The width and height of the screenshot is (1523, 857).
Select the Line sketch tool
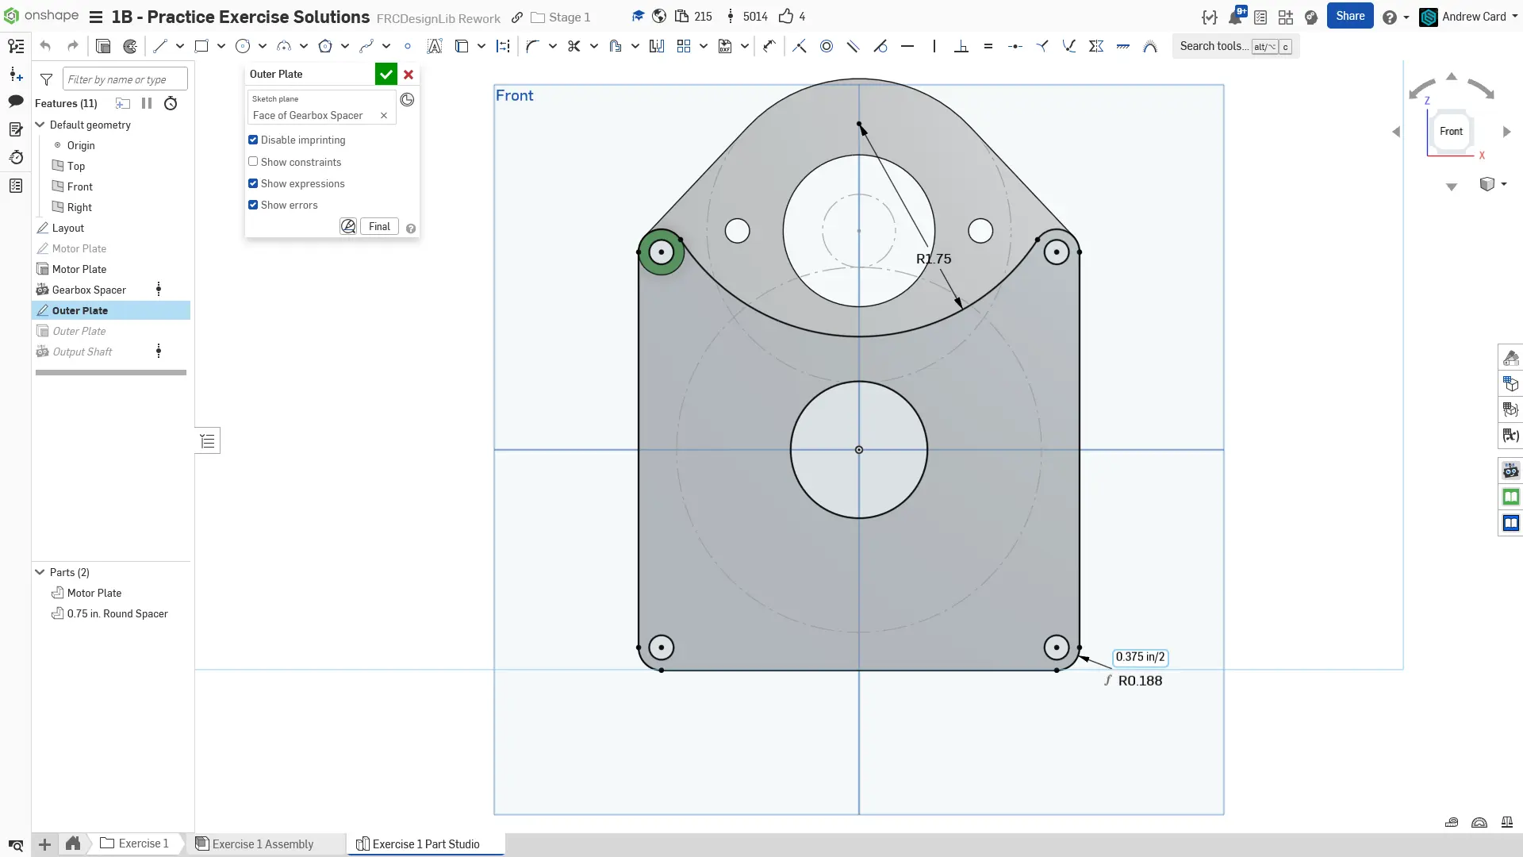pyautogui.click(x=160, y=46)
